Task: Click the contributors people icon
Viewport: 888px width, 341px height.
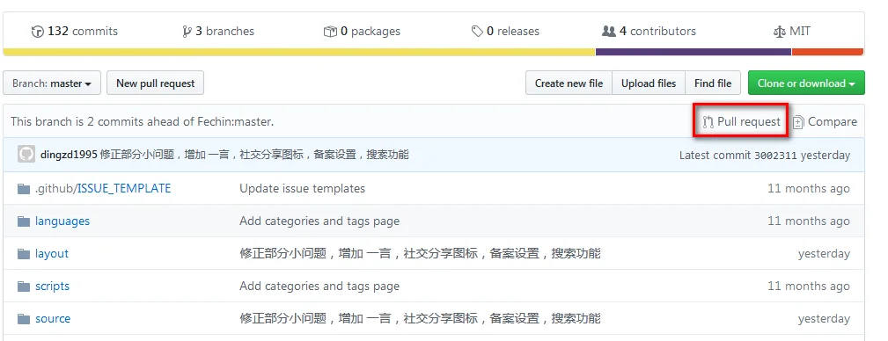Action: [609, 31]
